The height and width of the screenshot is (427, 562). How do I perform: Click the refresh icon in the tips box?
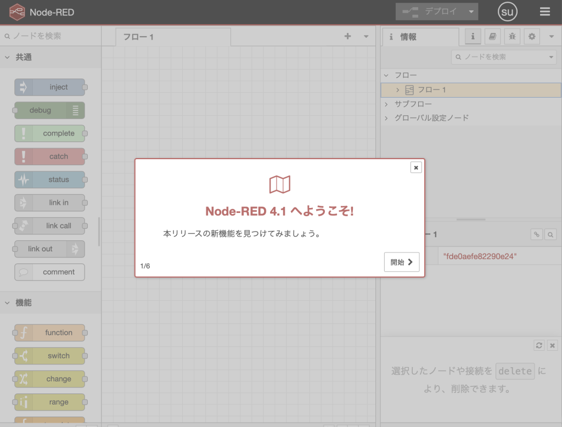click(539, 345)
